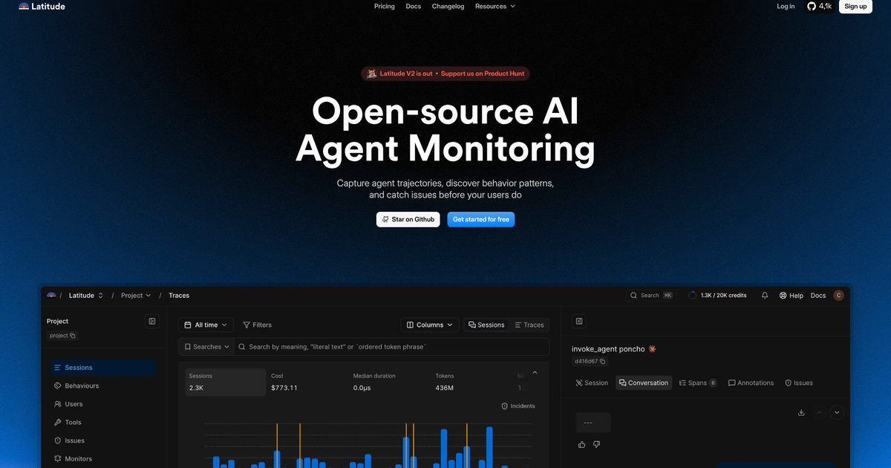This screenshot has height=468, width=891.
Task: Click the 1.3K / 20K credits text
Action: point(724,296)
